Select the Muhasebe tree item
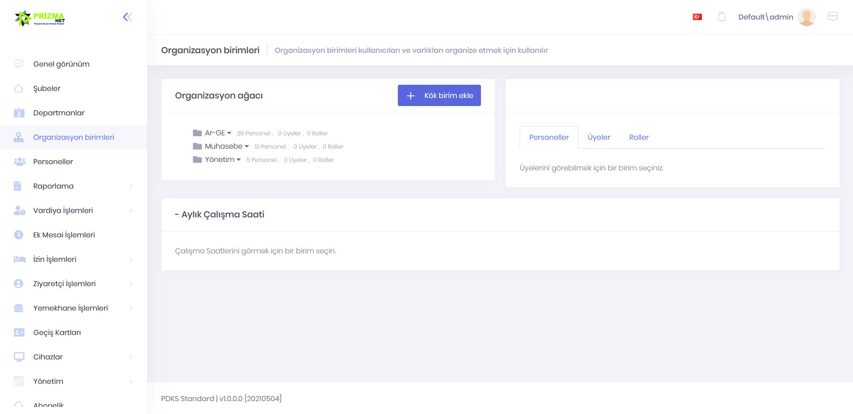 [x=224, y=146]
